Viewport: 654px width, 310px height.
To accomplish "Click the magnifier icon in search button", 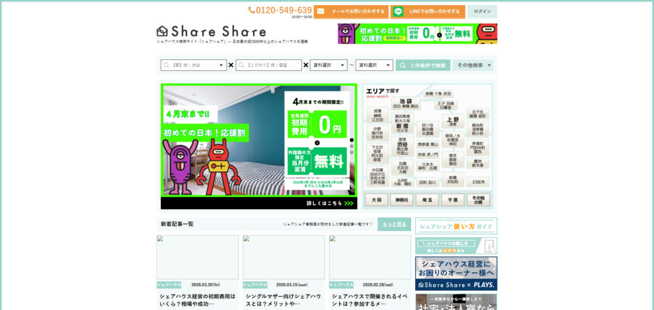I will click(402, 65).
